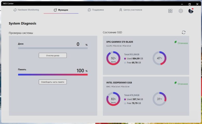Viewport: 202px width, 124px height.
Task: Close the MSI Center window
Action: tap(197, 4)
